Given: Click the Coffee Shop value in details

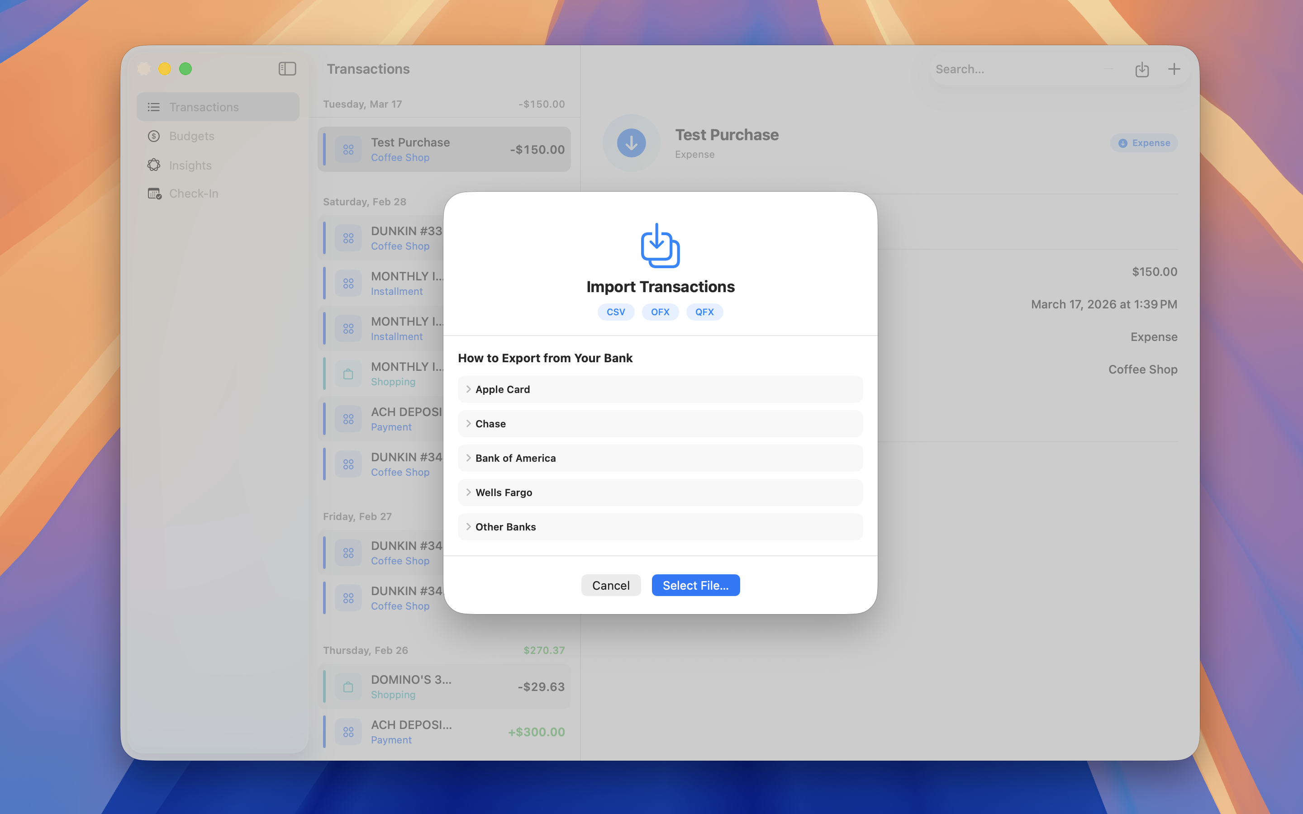Looking at the screenshot, I should (1142, 369).
